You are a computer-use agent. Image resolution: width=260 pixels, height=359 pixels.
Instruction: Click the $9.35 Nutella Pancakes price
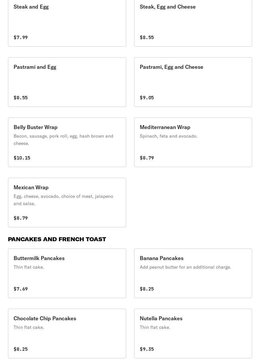pos(147,349)
